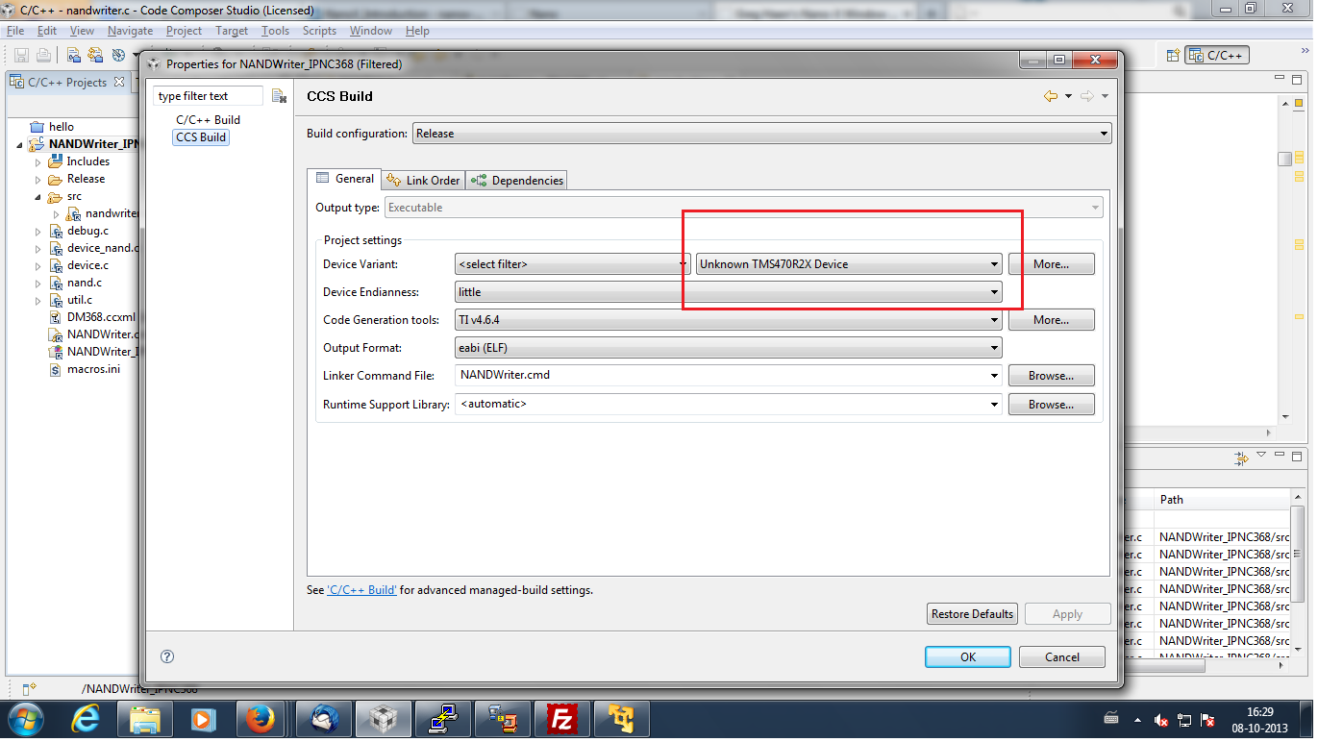The height and width of the screenshot is (742, 1318).
Task: Open the Edit menu
Action: coord(47,31)
